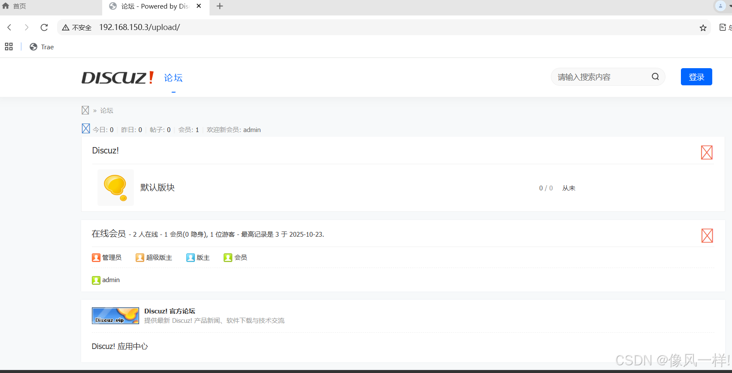The width and height of the screenshot is (732, 373).
Task: Click the 0 / 0 post count
Action: (546, 188)
